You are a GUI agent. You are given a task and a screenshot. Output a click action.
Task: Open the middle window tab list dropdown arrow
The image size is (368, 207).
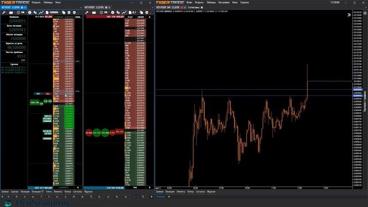click(x=152, y=7)
